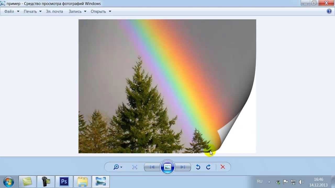The width and height of the screenshot is (335, 188).
Task: Click the blue help question mark icon
Action: [329, 11]
